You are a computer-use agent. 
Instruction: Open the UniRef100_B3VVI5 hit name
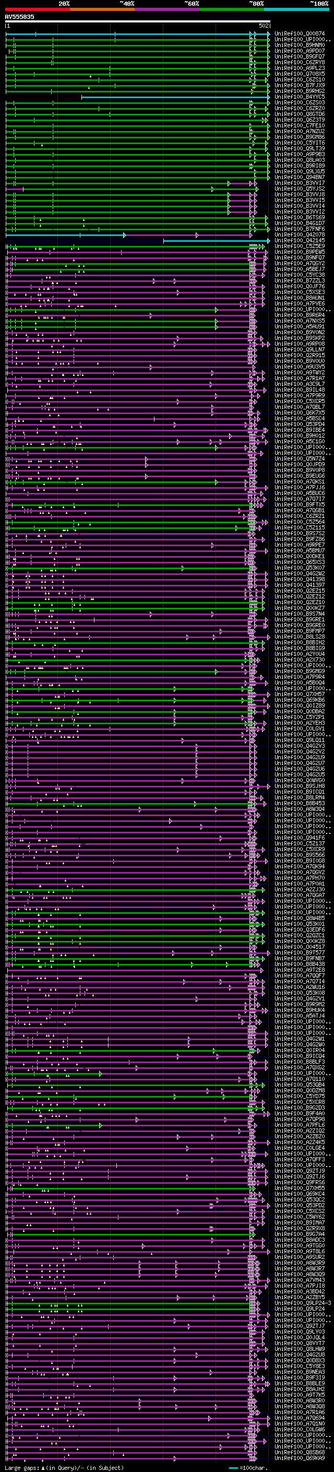click(x=300, y=200)
